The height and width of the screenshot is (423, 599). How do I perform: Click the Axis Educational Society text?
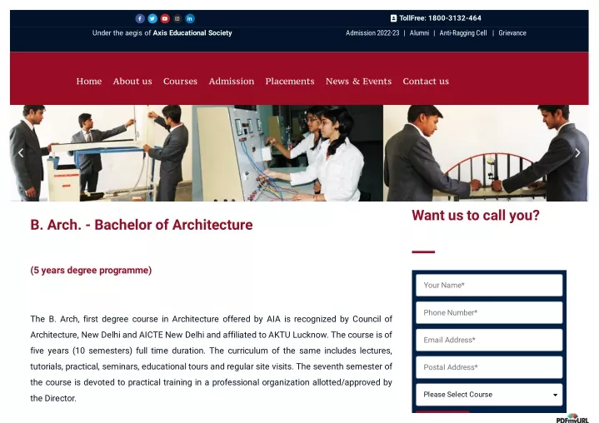192,32
